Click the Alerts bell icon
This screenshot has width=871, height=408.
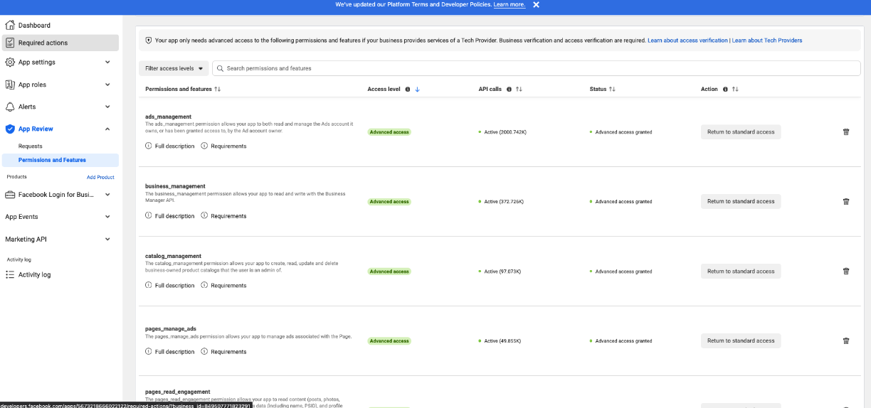click(x=10, y=107)
